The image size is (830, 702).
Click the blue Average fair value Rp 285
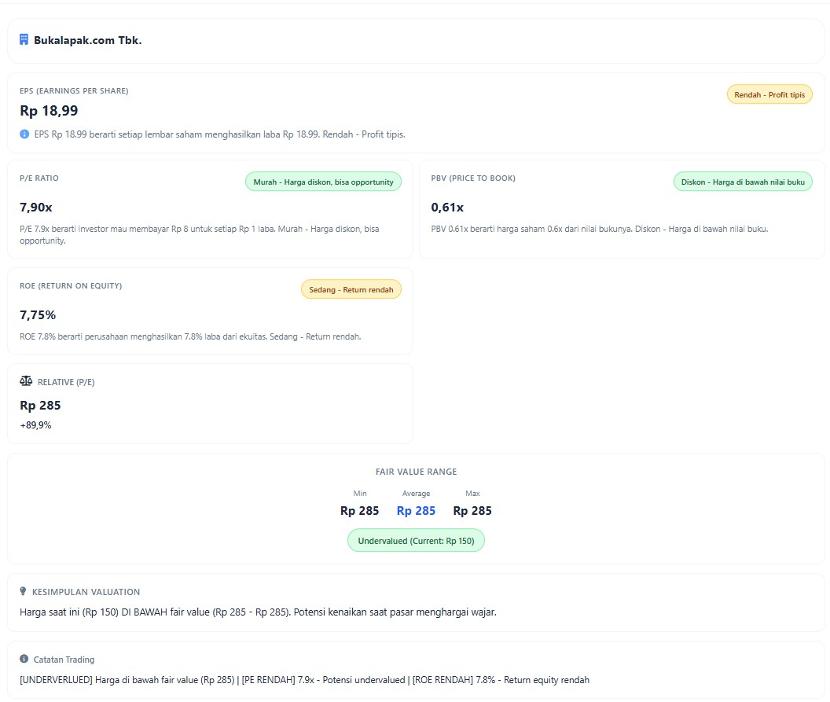(416, 511)
